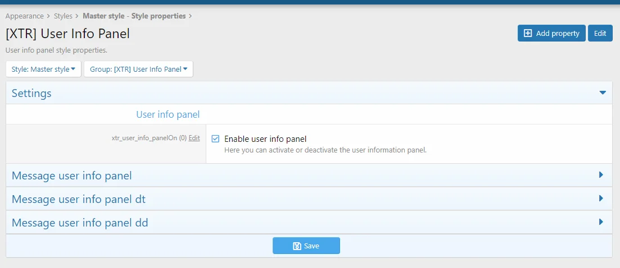Open the Group: [XTR] User Info Panel dropdown
620x268 pixels.
[138, 70]
